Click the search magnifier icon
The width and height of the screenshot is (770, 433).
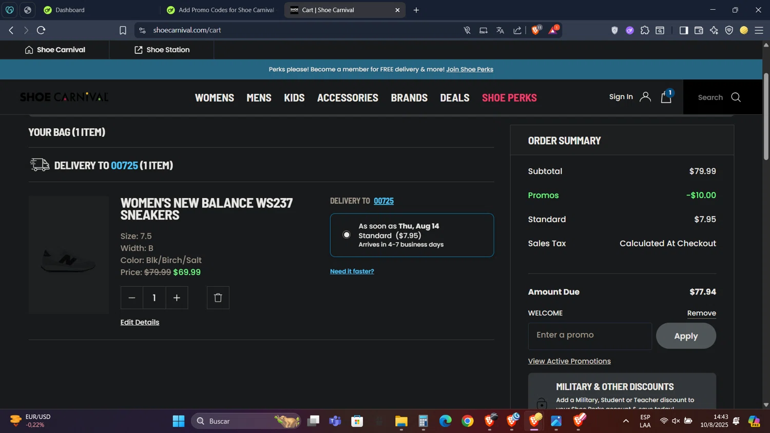pyautogui.click(x=736, y=97)
